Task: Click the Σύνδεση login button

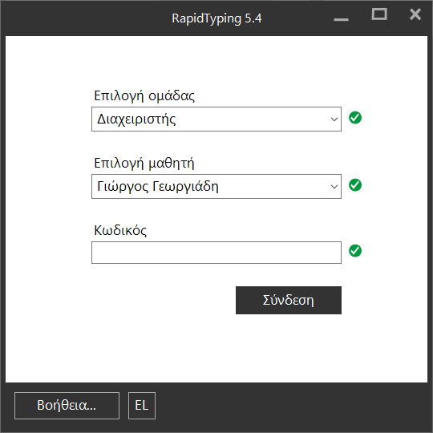Action: (289, 300)
